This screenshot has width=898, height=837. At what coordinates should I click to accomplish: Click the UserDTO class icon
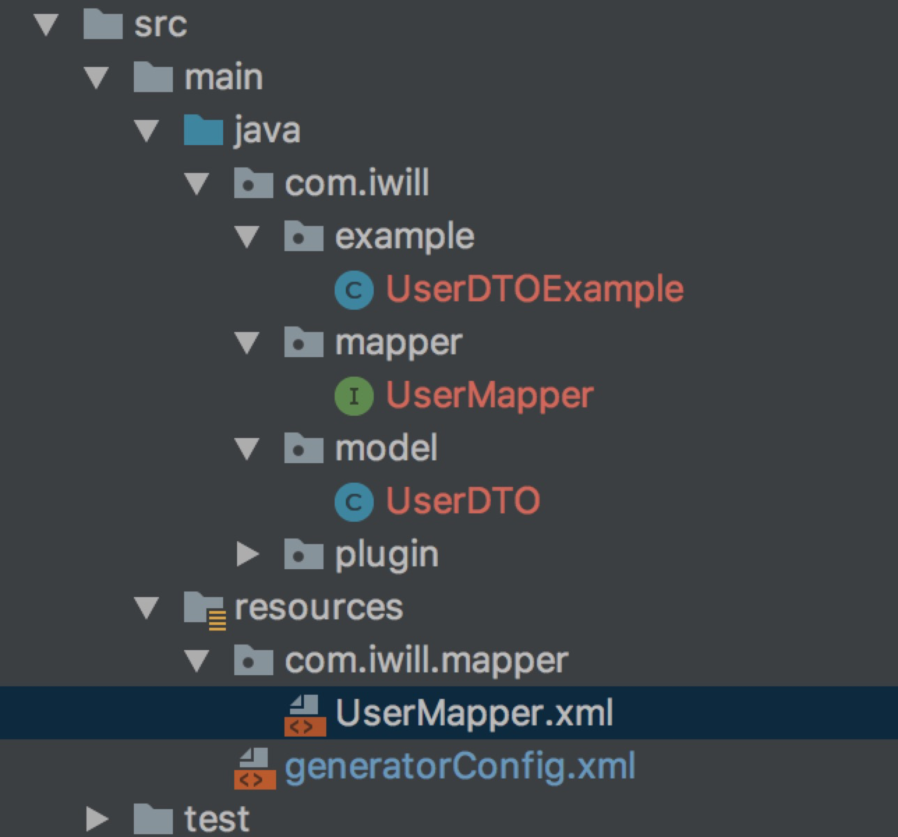[x=354, y=502]
